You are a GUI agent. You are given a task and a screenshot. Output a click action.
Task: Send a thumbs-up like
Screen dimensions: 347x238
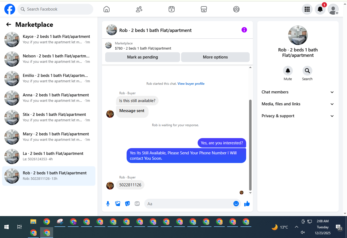[x=247, y=204]
